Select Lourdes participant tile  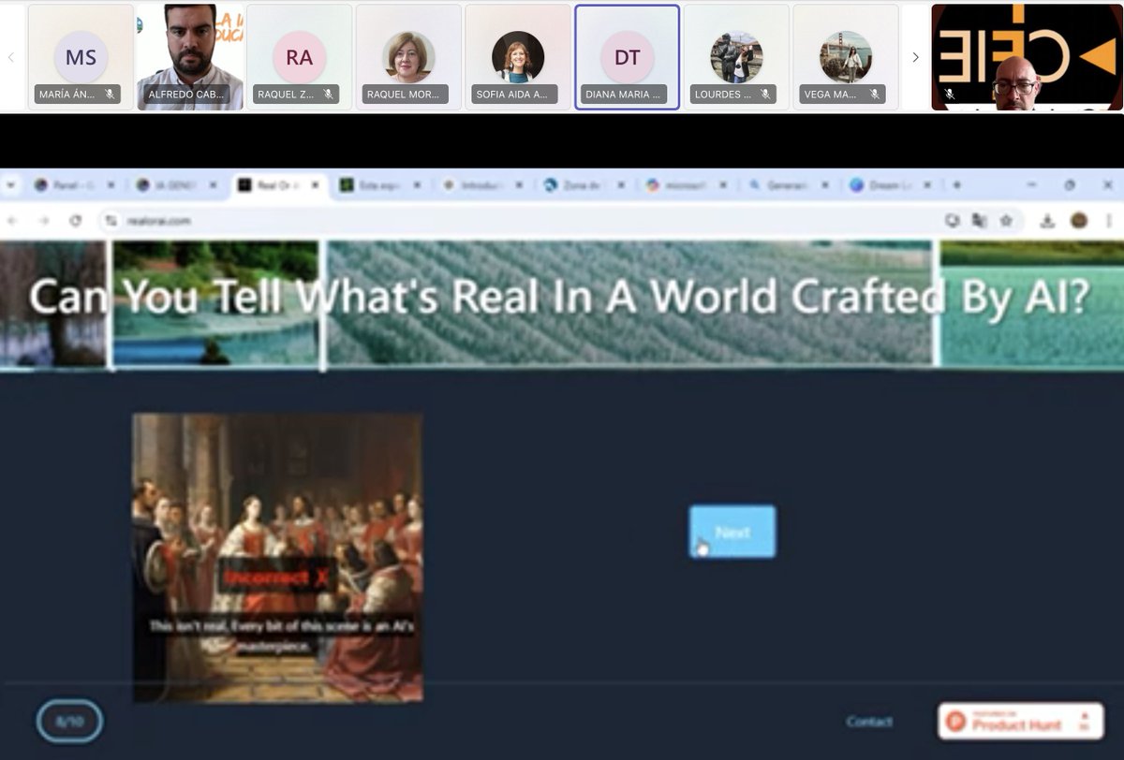click(736, 57)
